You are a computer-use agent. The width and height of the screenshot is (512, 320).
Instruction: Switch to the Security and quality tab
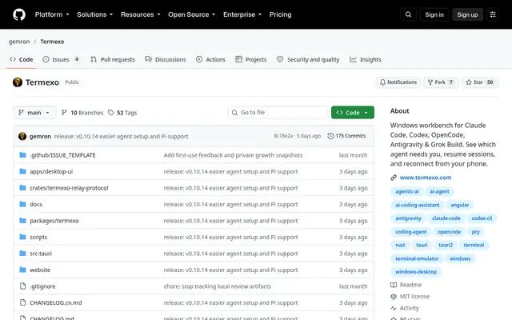[308, 59]
